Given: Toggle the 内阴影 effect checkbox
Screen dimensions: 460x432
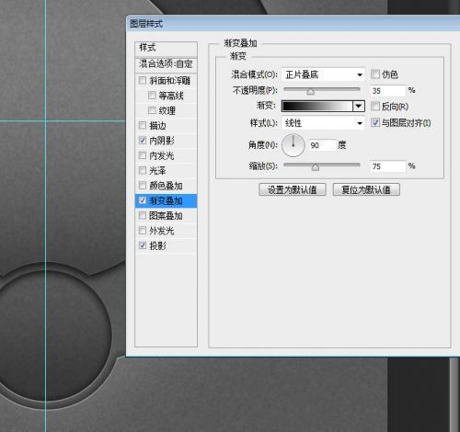Looking at the screenshot, I should coord(143,141).
